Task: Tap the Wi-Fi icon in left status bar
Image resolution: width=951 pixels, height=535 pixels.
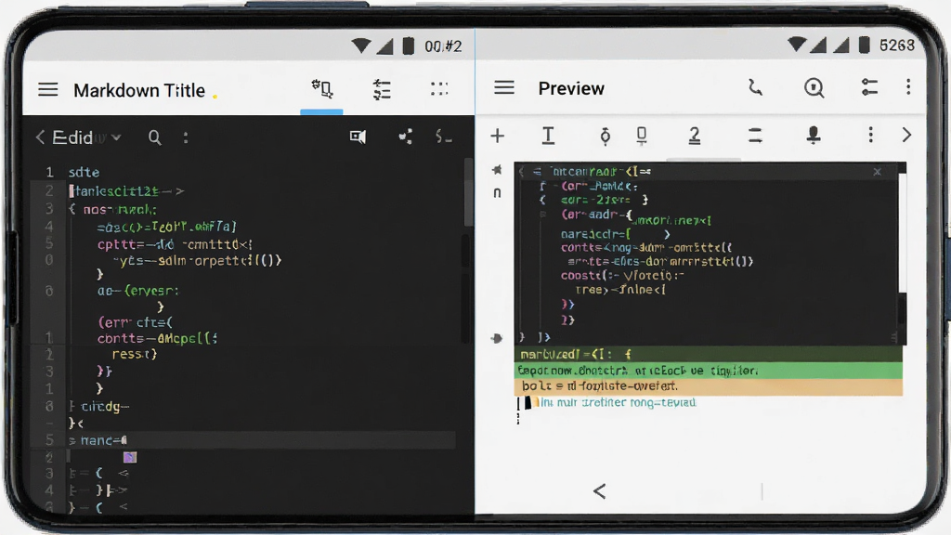Action: pyautogui.click(x=361, y=46)
